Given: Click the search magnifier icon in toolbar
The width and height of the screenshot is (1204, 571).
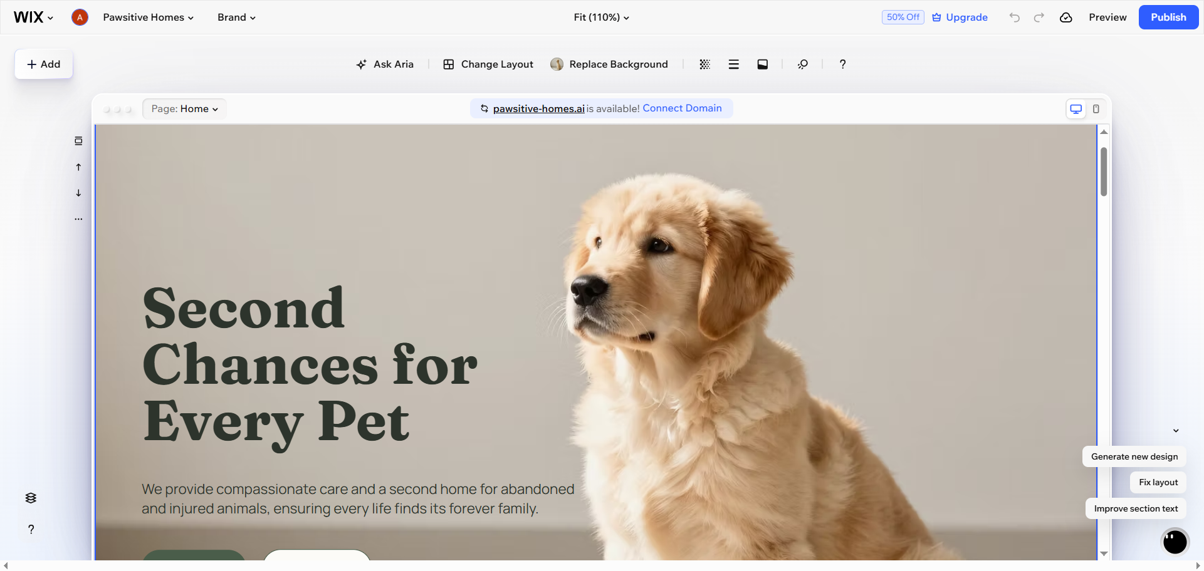Looking at the screenshot, I should pos(802,64).
